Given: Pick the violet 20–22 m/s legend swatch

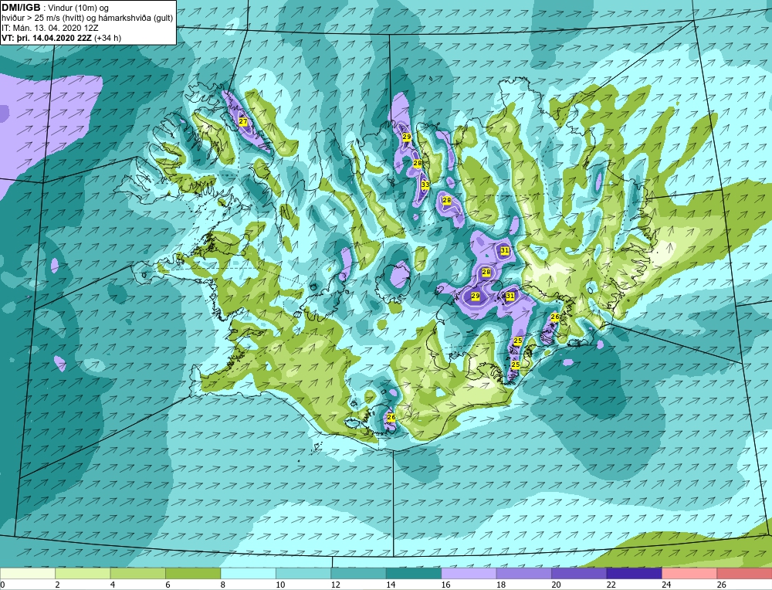Looking at the screenshot, I should click(579, 573).
